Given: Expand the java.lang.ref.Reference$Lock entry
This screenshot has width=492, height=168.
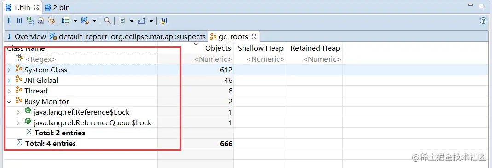Looking at the screenshot, I should click(x=18, y=112).
